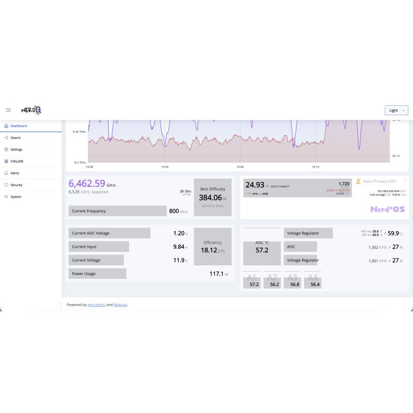This screenshot has height=413, width=413.
Task: Click the Efficiency 18.12 J/Th tile
Action: (x=213, y=247)
